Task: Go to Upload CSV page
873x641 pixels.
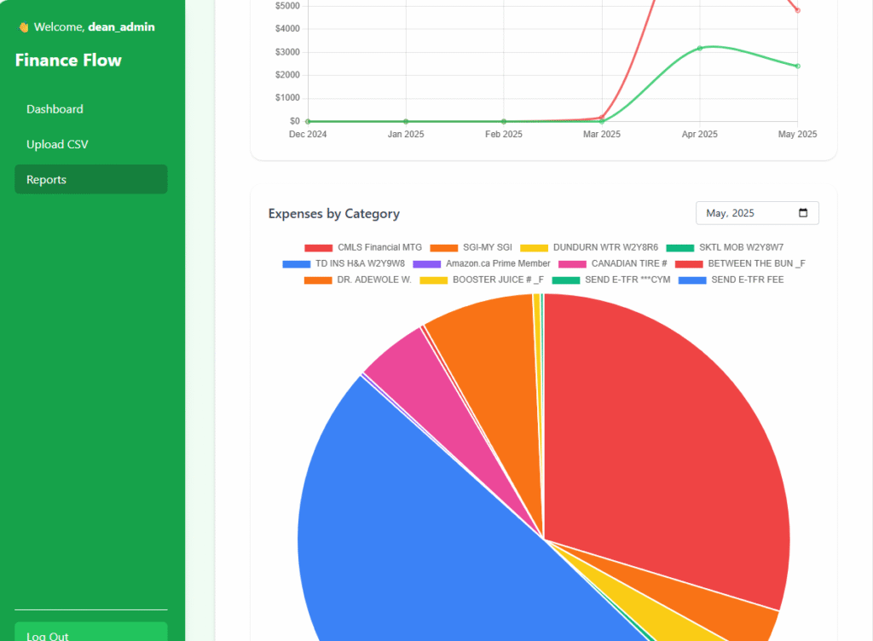Action: [x=90, y=144]
